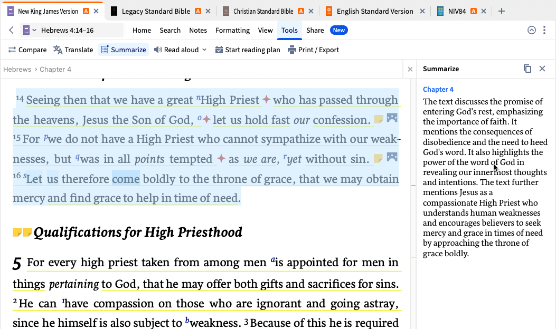Open the Search menu
Image resolution: width=556 pixels, height=329 pixels.
click(x=170, y=30)
